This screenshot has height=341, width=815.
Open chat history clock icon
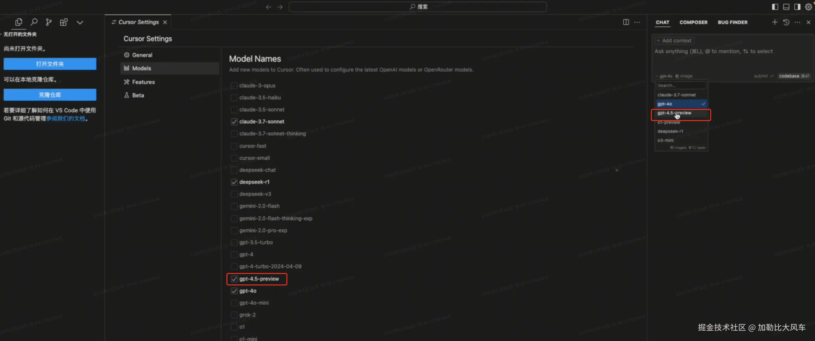pos(786,22)
